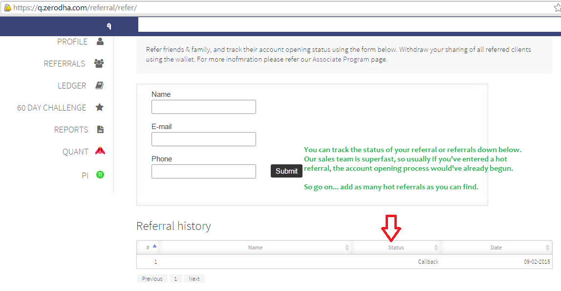Click the logo in the dark header bar
Image resolution: width=561 pixels, height=291 pixels.
[109, 26]
